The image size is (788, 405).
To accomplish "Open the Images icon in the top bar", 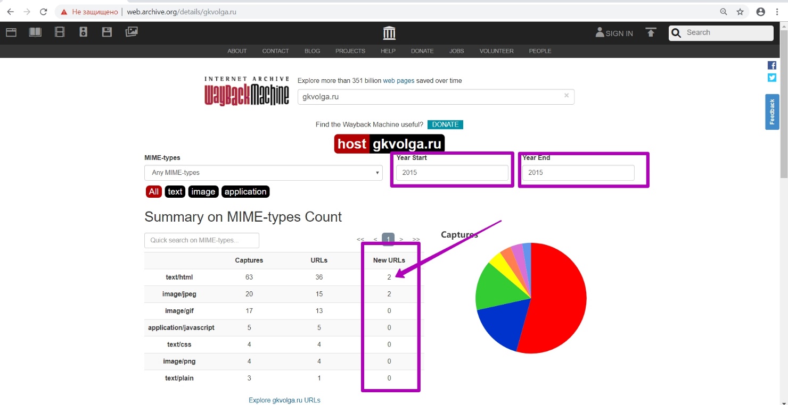I will pyautogui.click(x=132, y=32).
